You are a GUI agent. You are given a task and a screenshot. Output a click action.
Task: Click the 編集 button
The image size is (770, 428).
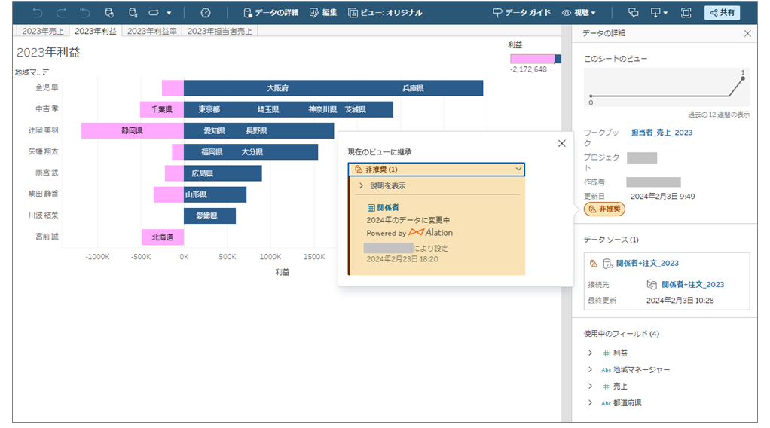coord(323,13)
